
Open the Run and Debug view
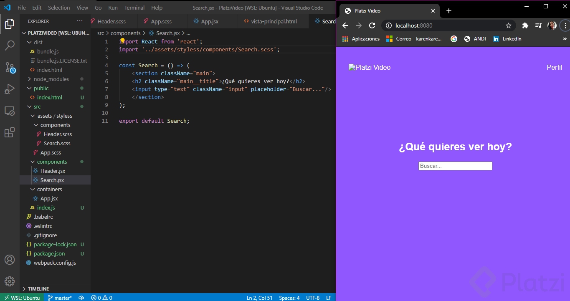pyautogui.click(x=10, y=89)
